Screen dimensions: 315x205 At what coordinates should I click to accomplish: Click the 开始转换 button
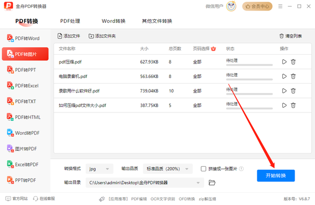click(276, 176)
